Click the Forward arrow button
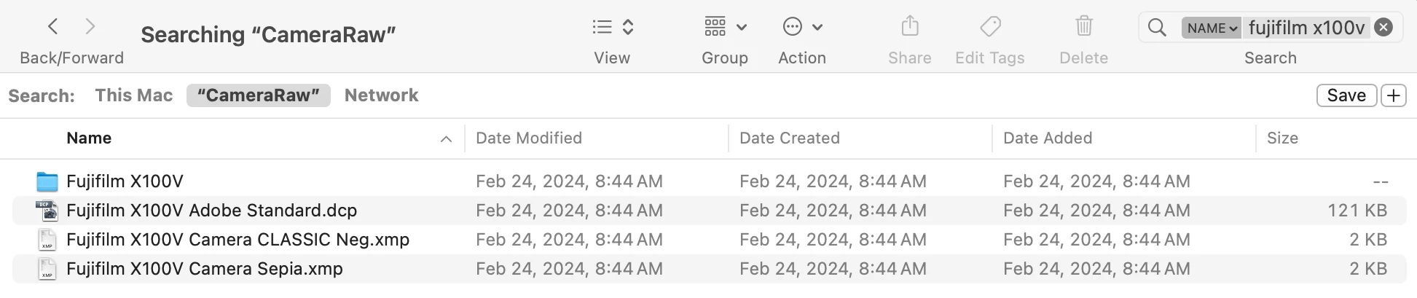Screen dimensions: 1417x298 pos(90,27)
